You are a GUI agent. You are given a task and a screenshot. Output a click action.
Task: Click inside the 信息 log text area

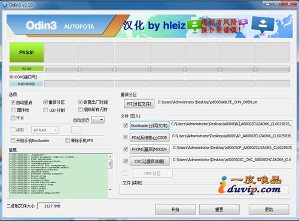point(59,176)
